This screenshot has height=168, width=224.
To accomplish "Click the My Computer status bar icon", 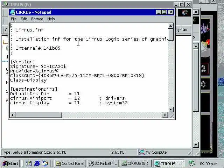I will click(x=142, y=152).
